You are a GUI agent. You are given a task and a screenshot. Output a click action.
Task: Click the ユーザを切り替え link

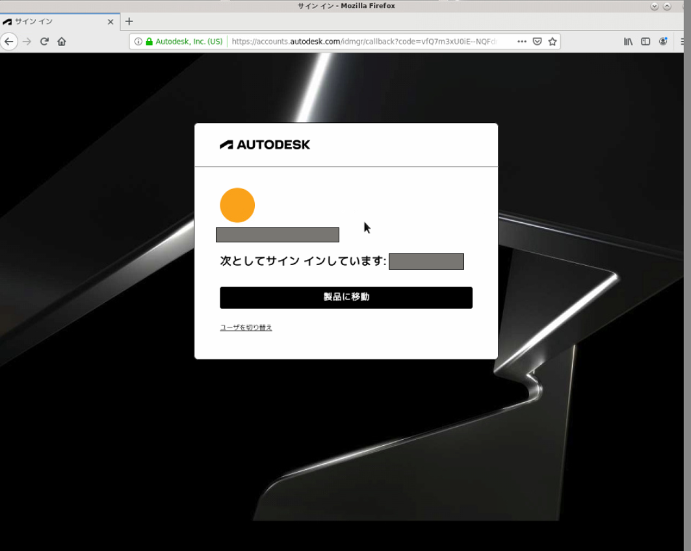click(246, 327)
